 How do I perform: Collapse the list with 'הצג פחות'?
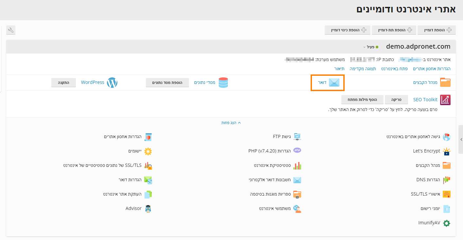[231, 123]
